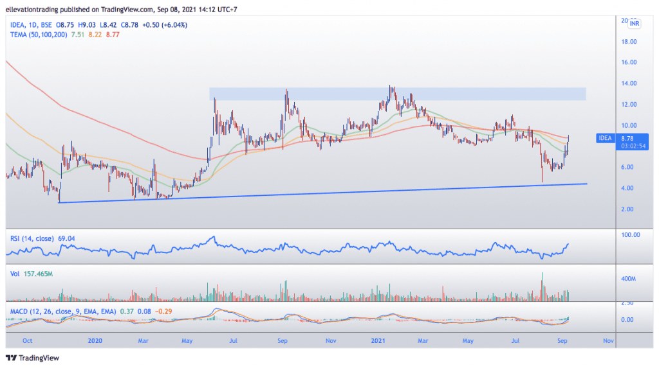Click the change value +0.50 (+6.04%)
The width and height of the screenshot is (659, 368).
(x=165, y=25)
